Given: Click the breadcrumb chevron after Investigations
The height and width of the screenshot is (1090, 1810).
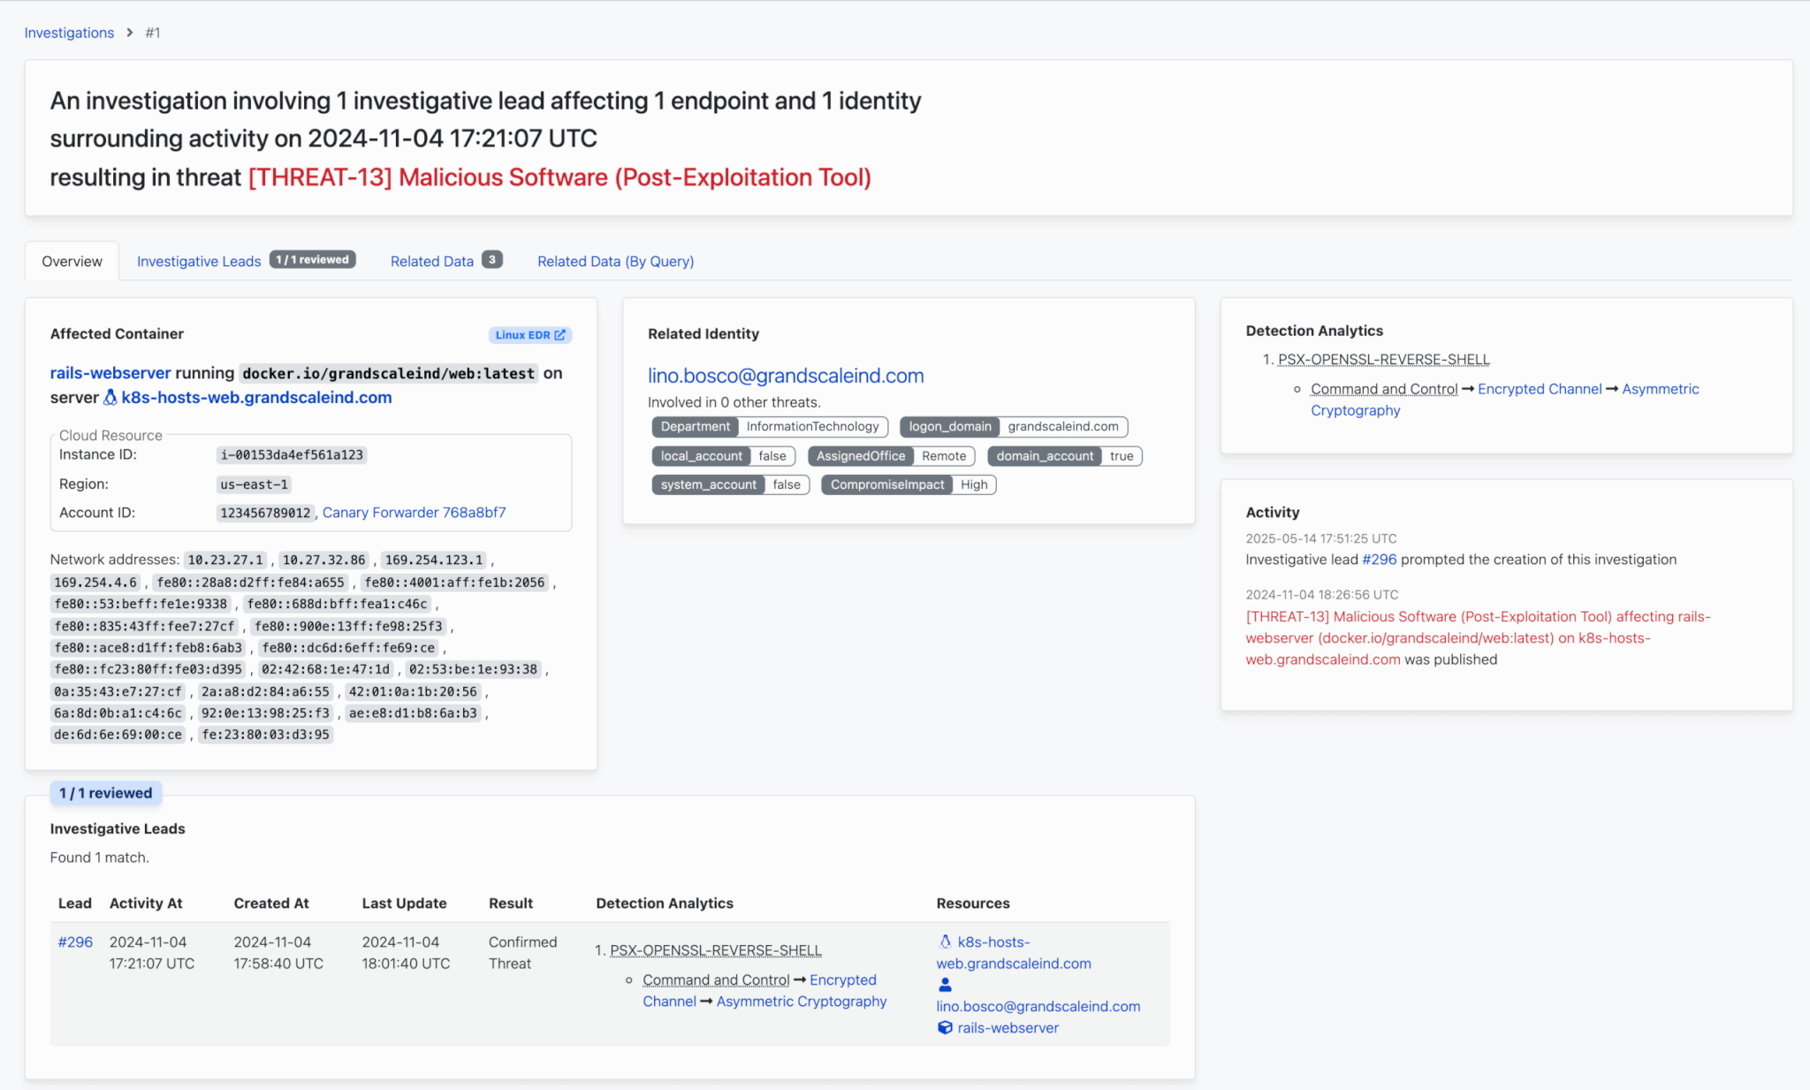Looking at the screenshot, I should pos(130,33).
